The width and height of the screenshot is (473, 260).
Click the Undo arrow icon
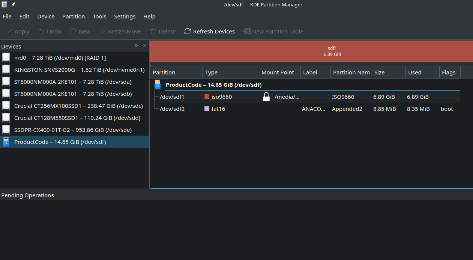pos(41,32)
